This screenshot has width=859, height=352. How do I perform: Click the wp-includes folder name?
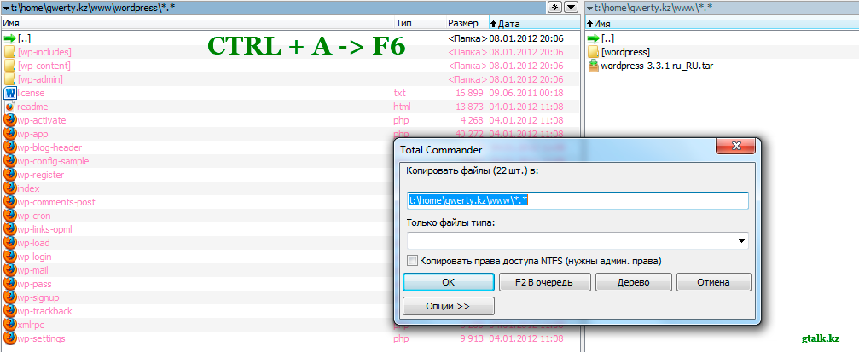[x=45, y=52]
